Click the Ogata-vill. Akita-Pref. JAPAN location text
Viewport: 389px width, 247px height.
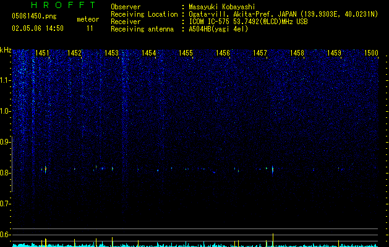point(283,14)
